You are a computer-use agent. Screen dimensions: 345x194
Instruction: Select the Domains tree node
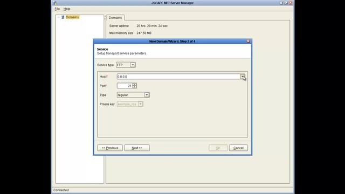point(72,17)
